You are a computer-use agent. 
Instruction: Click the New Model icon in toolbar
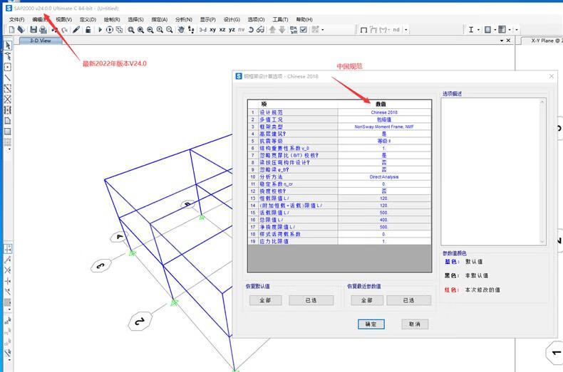click(x=12, y=30)
